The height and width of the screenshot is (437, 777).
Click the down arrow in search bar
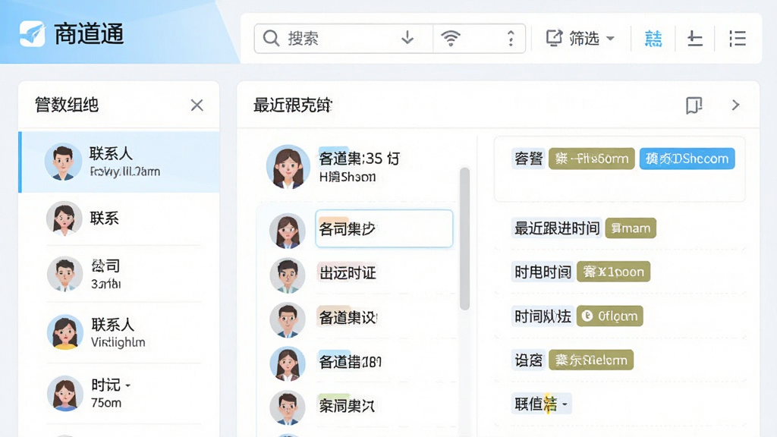coord(407,38)
